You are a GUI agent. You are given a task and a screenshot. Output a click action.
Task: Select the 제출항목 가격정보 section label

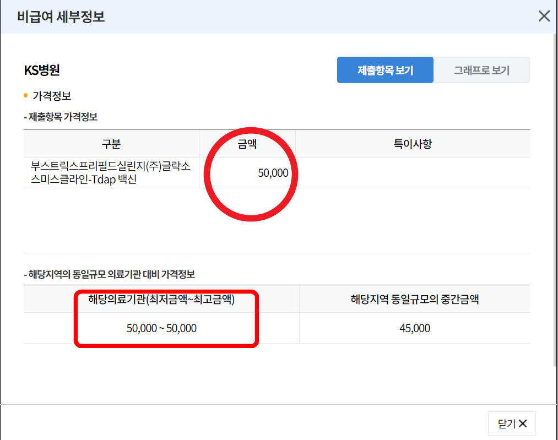click(x=61, y=118)
